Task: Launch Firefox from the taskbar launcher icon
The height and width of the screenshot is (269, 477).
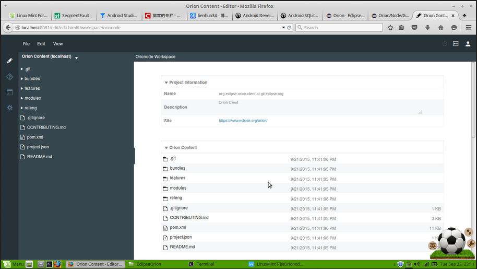Action: tap(58, 264)
